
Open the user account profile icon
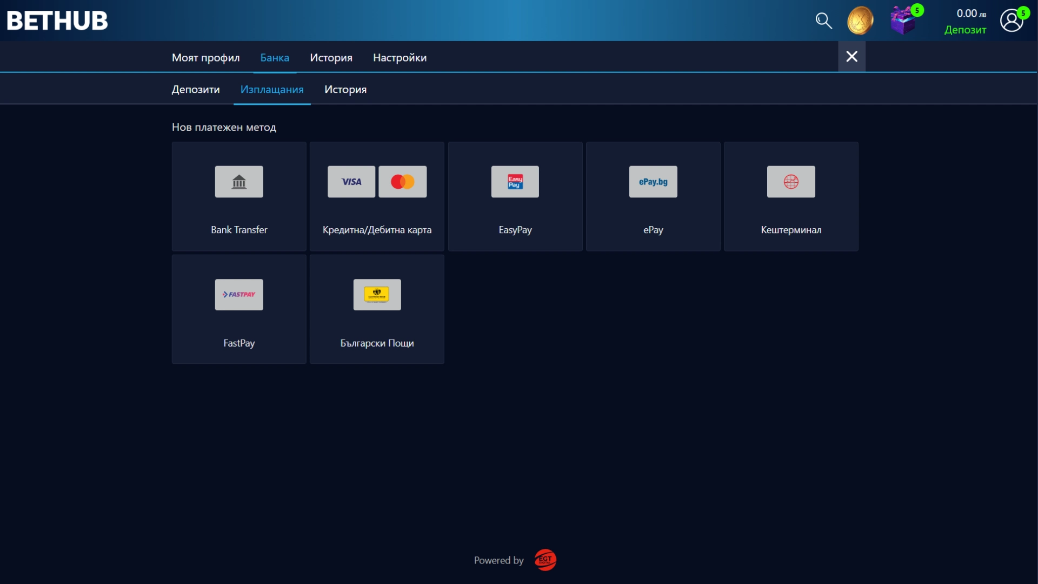click(x=1011, y=21)
